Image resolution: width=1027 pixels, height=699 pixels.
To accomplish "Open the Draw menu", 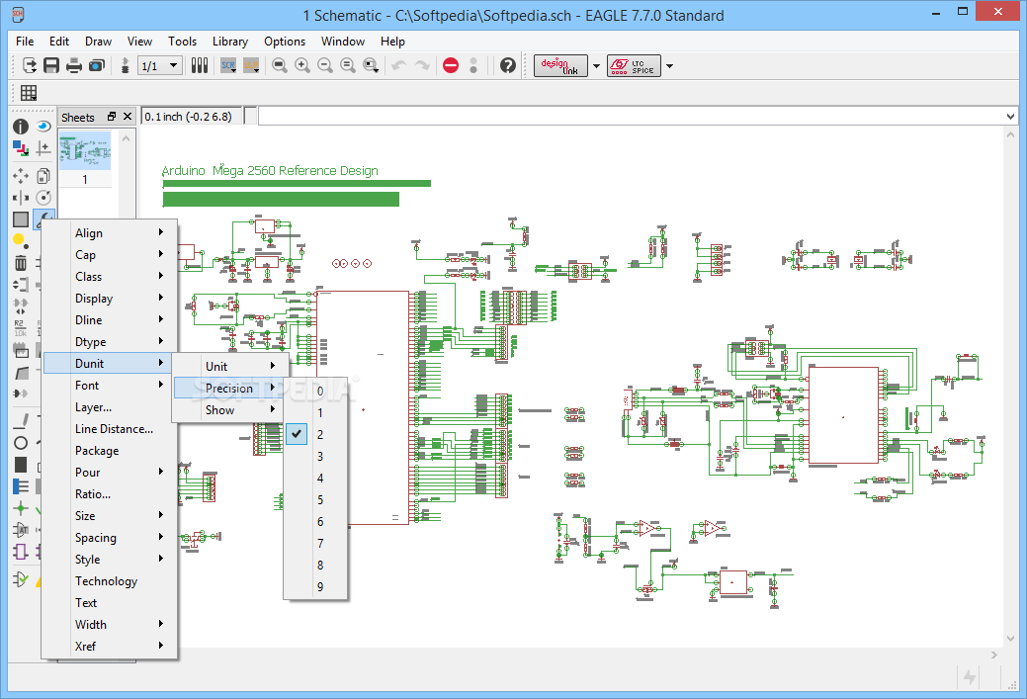I will 98,42.
